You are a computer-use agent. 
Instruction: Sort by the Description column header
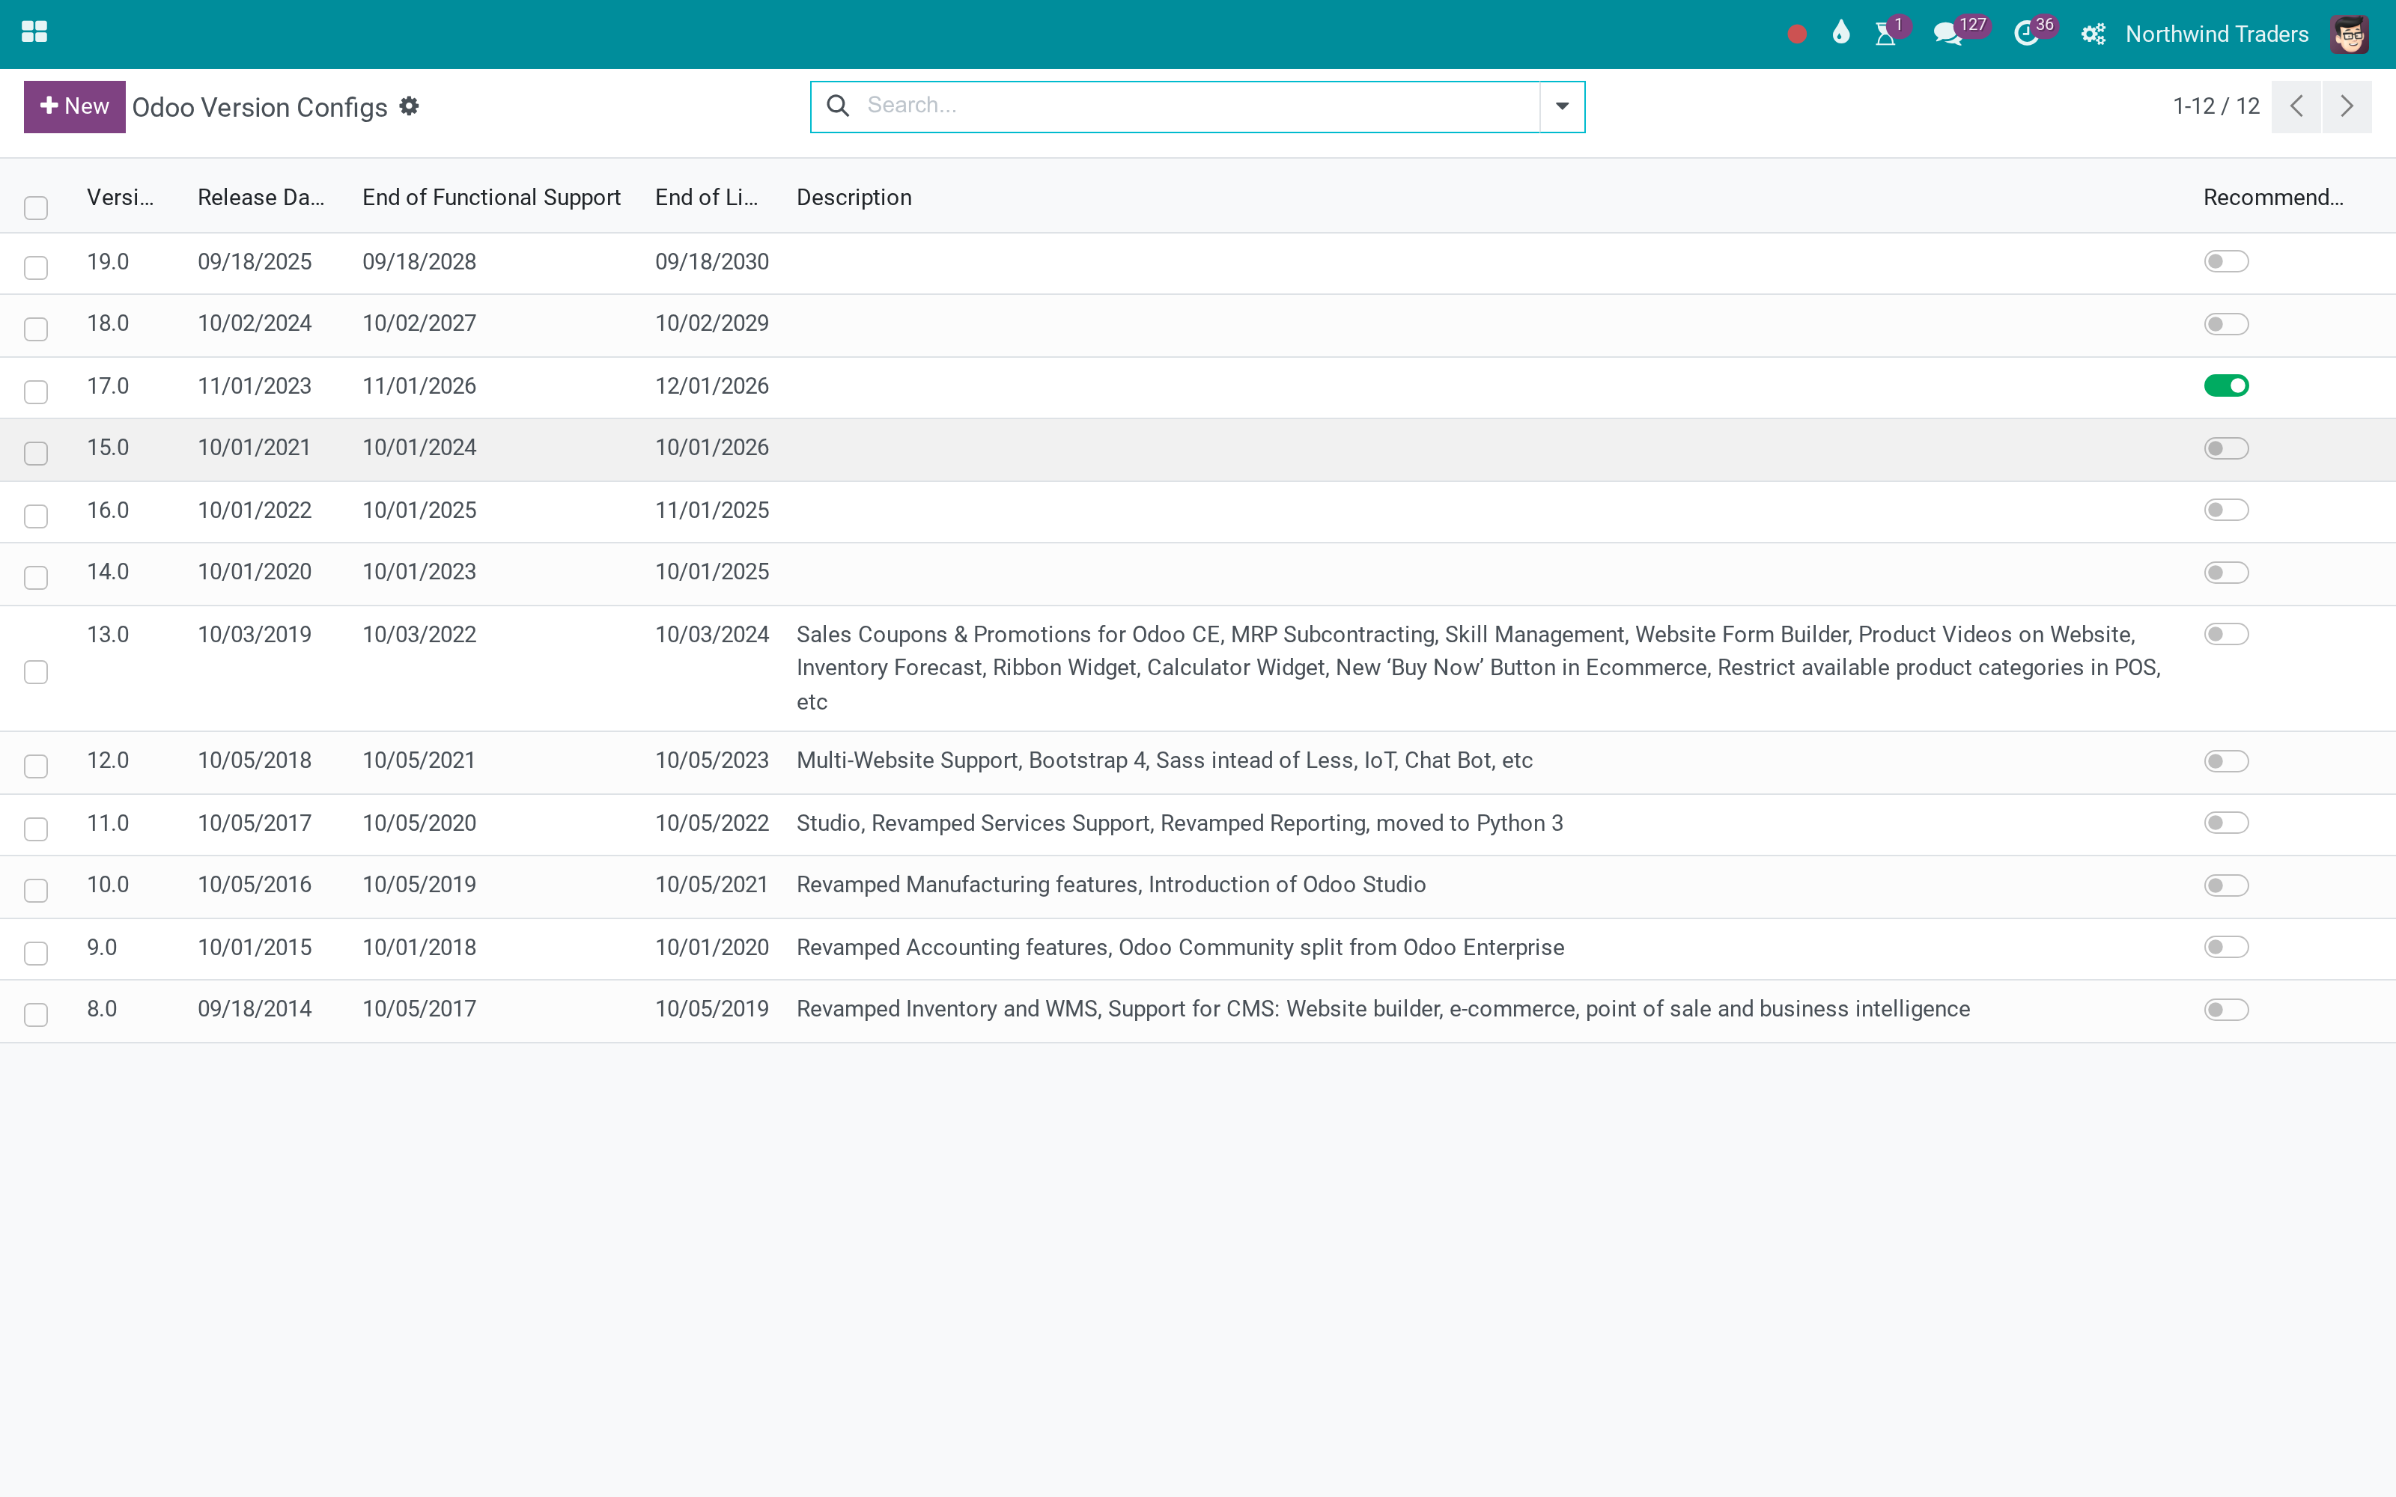854,197
